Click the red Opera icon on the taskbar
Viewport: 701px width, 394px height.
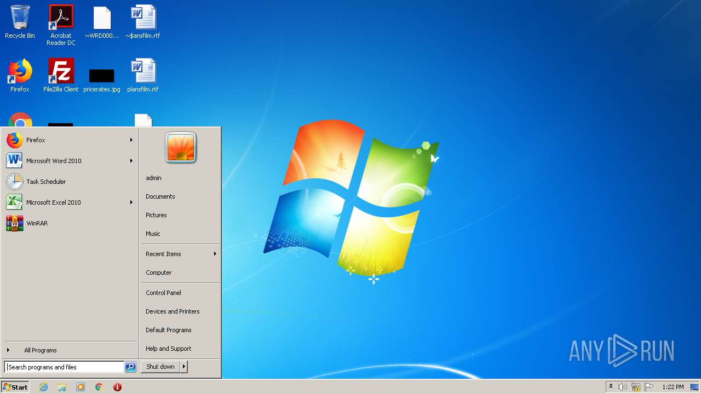pyautogui.click(x=117, y=387)
